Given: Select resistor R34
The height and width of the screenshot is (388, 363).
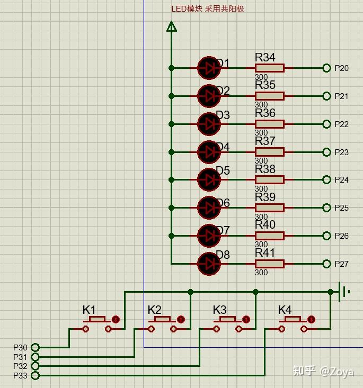Looking at the screenshot, I should [x=270, y=68].
